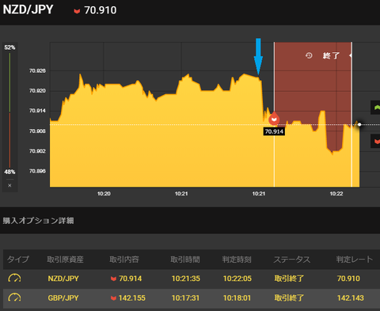Click the 70.920 price axis label

(37, 91)
